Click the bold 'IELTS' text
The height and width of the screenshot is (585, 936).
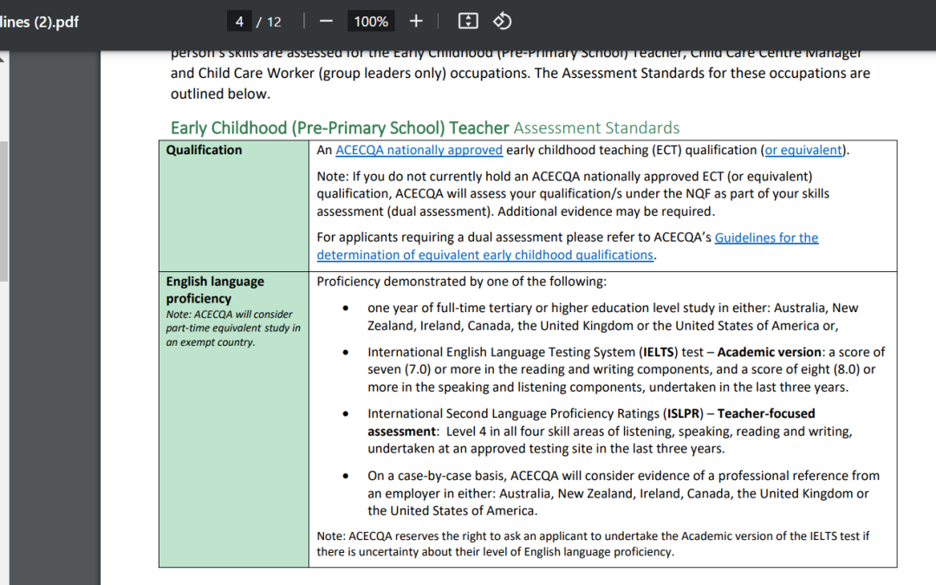coord(659,352)
